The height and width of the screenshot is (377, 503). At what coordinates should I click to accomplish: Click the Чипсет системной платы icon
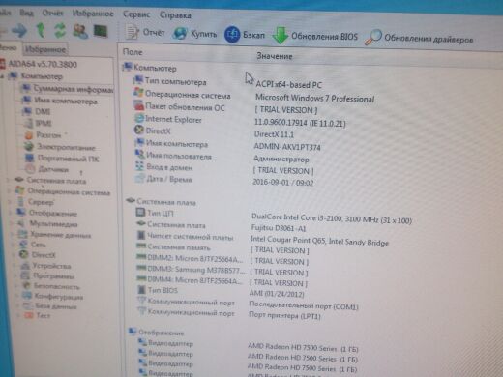(x=141, y=236)
